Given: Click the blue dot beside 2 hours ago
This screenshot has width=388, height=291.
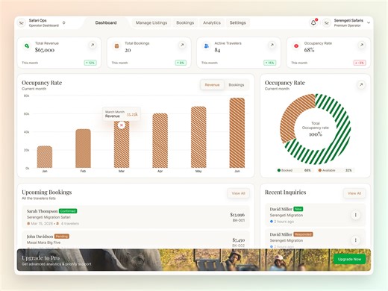Looking at the screenshot, I should coord(272,222).
